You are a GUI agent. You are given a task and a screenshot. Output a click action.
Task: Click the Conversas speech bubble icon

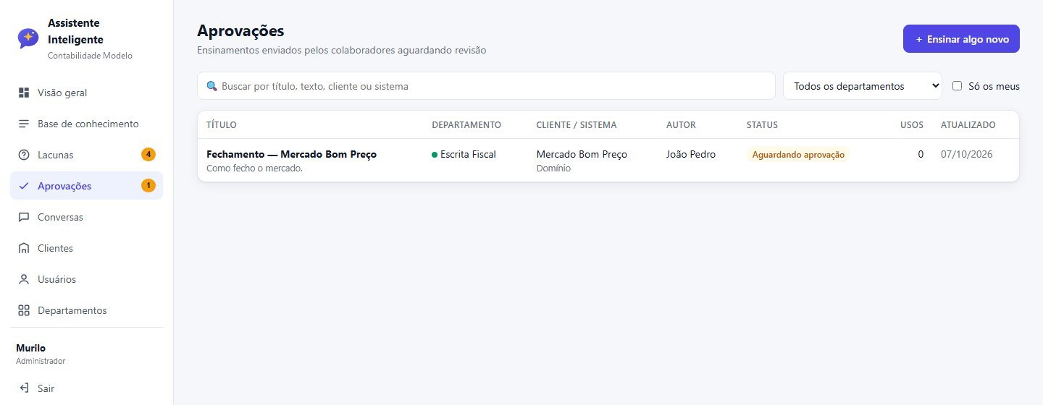coord(24,217)
